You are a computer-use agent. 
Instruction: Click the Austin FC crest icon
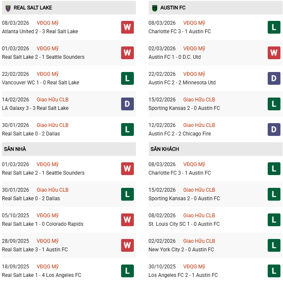[x=154, y=8]
